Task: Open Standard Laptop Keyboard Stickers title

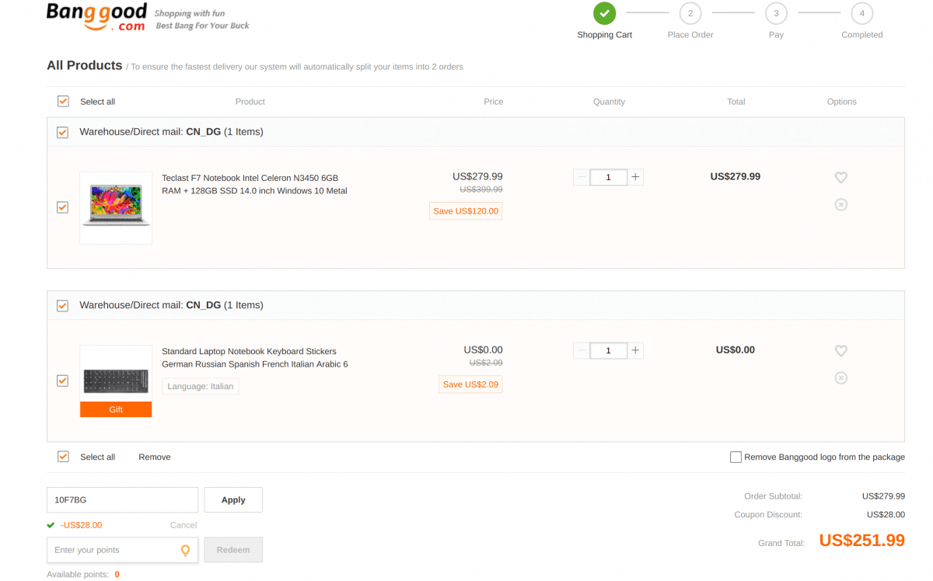Action: [254, 357]
